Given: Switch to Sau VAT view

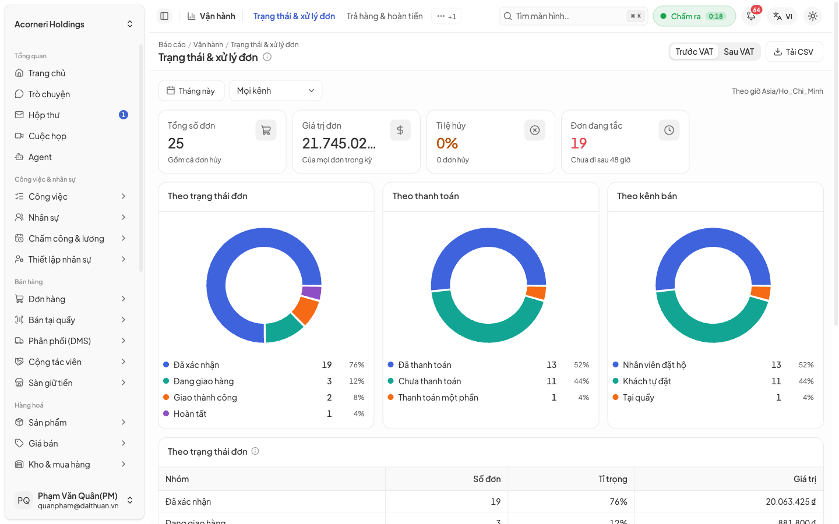Looking at the screenshot, I should (739, 52).
